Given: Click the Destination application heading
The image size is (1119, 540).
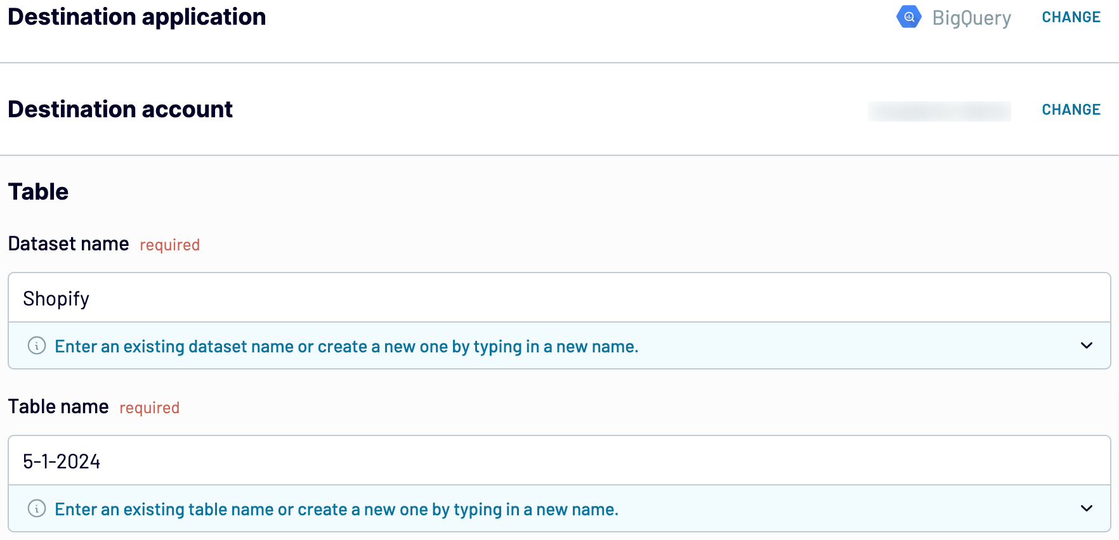Looking at the screenshot, I should (137, 17).
